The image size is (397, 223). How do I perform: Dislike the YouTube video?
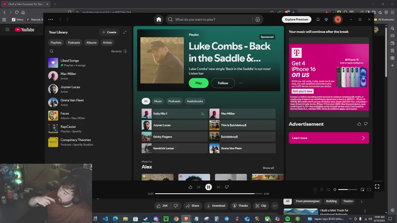click(176, 206)
